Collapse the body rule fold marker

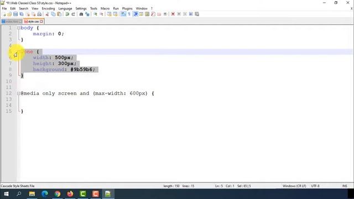click(x=18, y=28)
